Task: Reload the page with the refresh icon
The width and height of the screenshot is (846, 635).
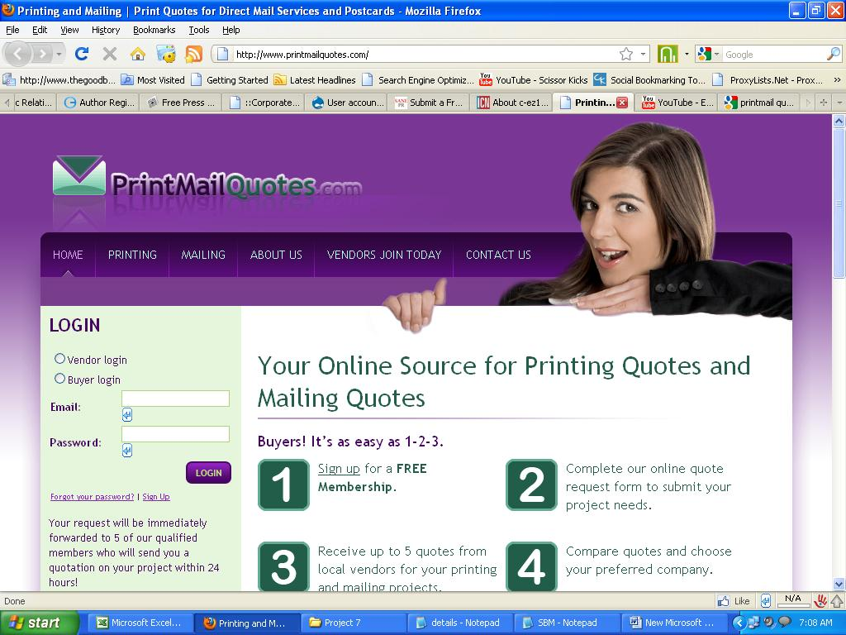Action: tap(82, 54)
